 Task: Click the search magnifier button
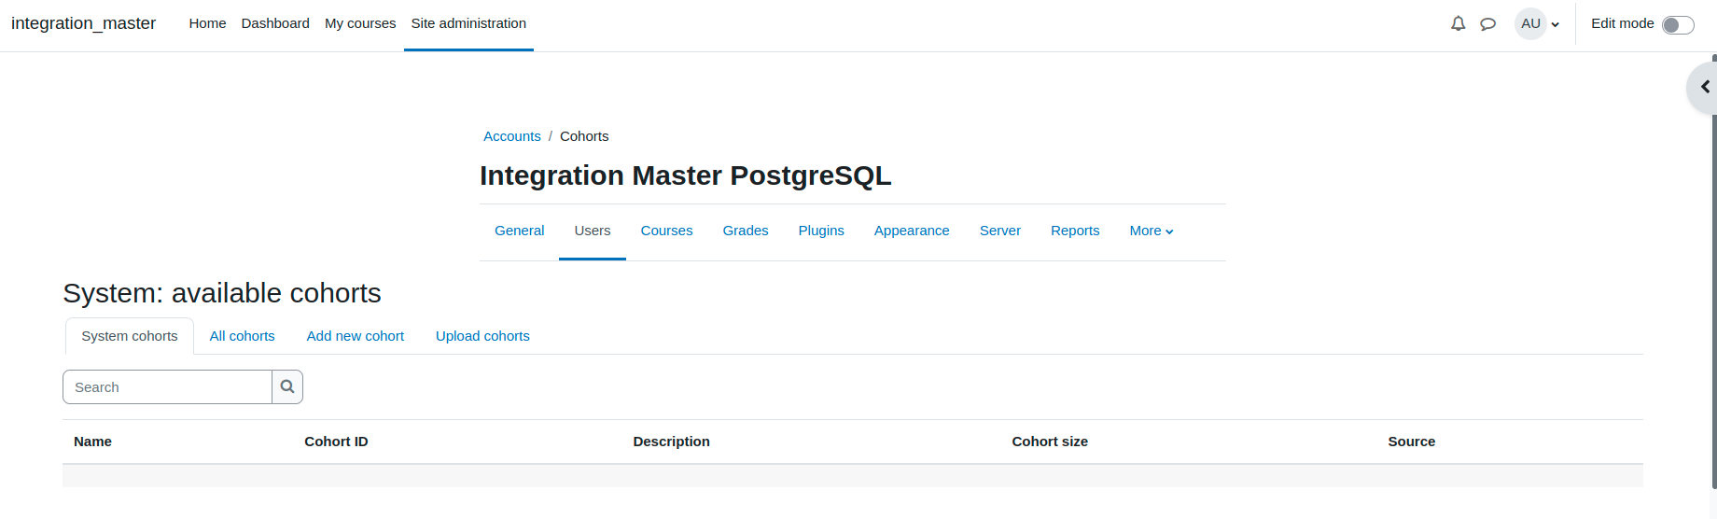pos(287,386)
